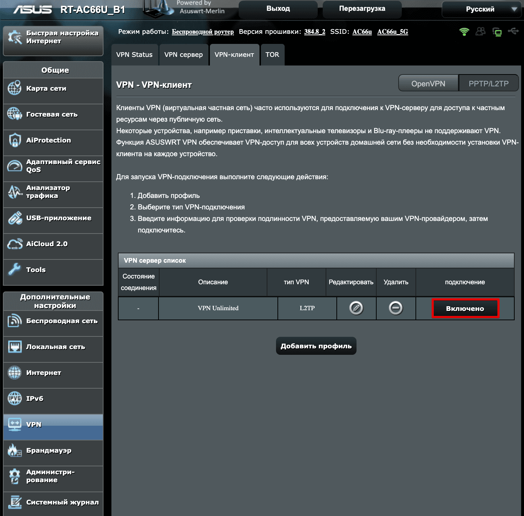Click the edit pencil icon for VPN Unlimited
This screenshot has height=516, width=524.
[x=356, y=308]
